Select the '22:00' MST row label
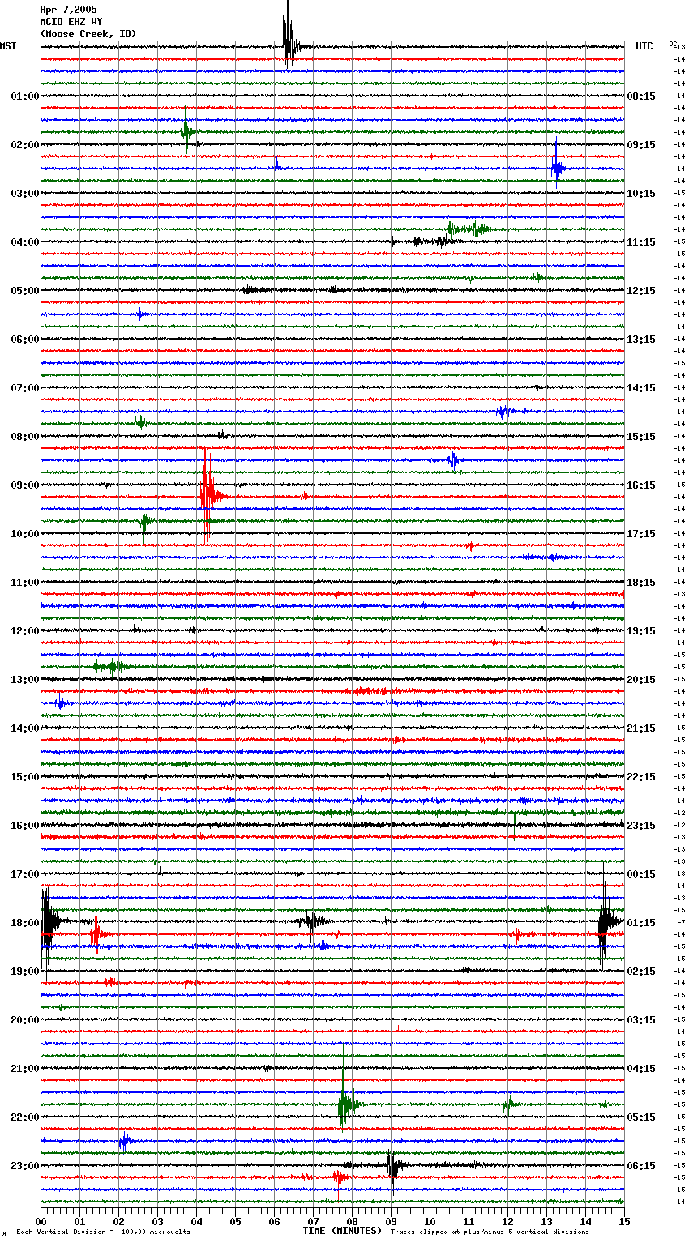 [x=25, y=1117]
